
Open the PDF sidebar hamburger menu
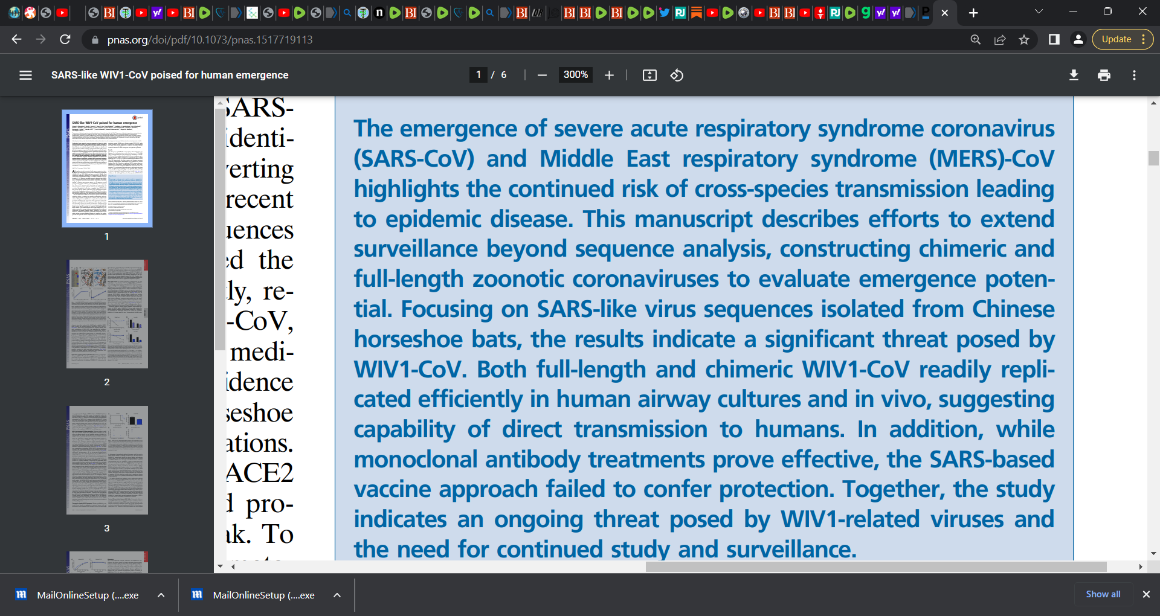click(x=25, y=75)
